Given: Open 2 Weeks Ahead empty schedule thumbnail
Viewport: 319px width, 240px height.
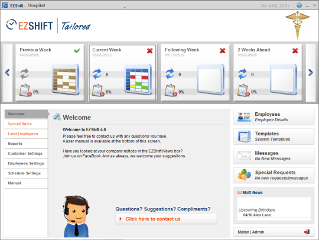Looking at the screenshot, I should (x=284, y=79).
